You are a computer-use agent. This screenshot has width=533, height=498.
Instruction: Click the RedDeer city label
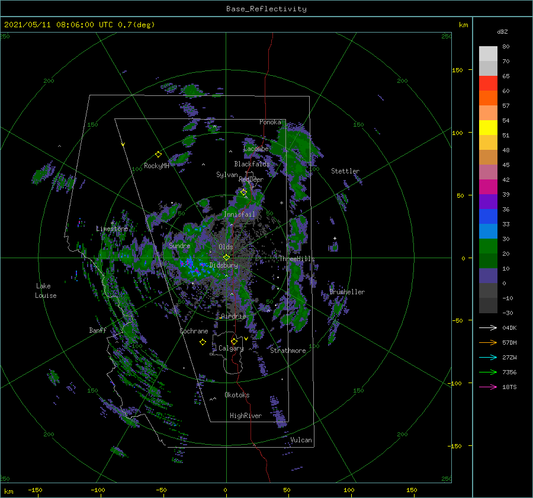click(251, 179)
